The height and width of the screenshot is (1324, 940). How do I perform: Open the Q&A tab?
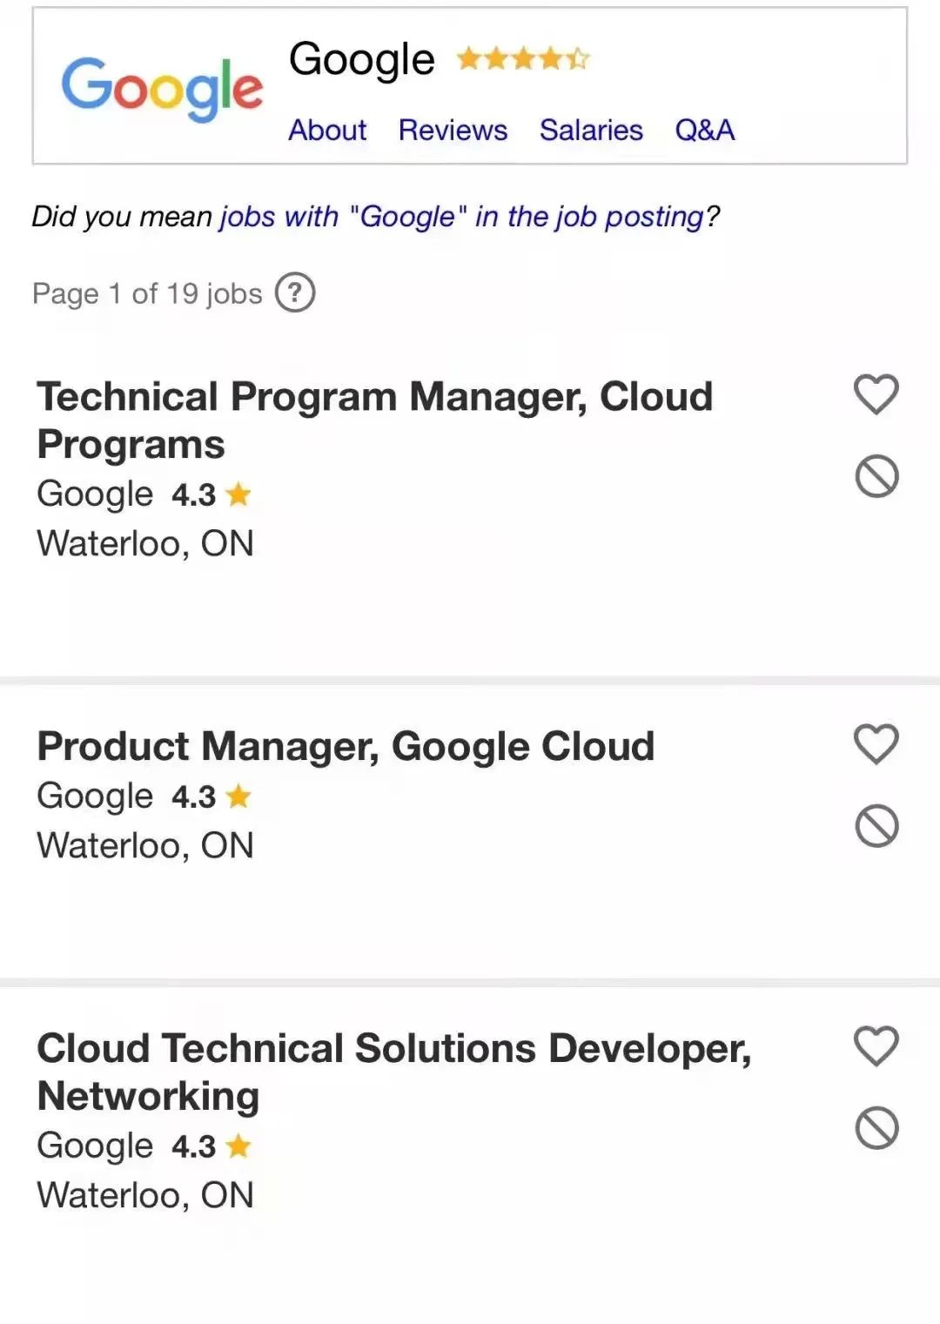point(705,131)
